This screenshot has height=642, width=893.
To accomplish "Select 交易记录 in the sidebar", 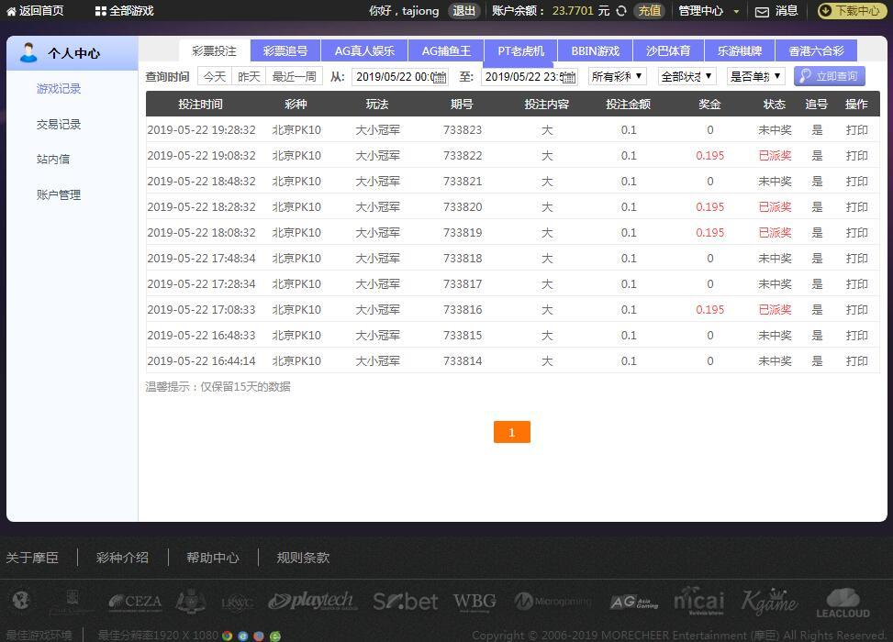I will [x=59, y=124].
